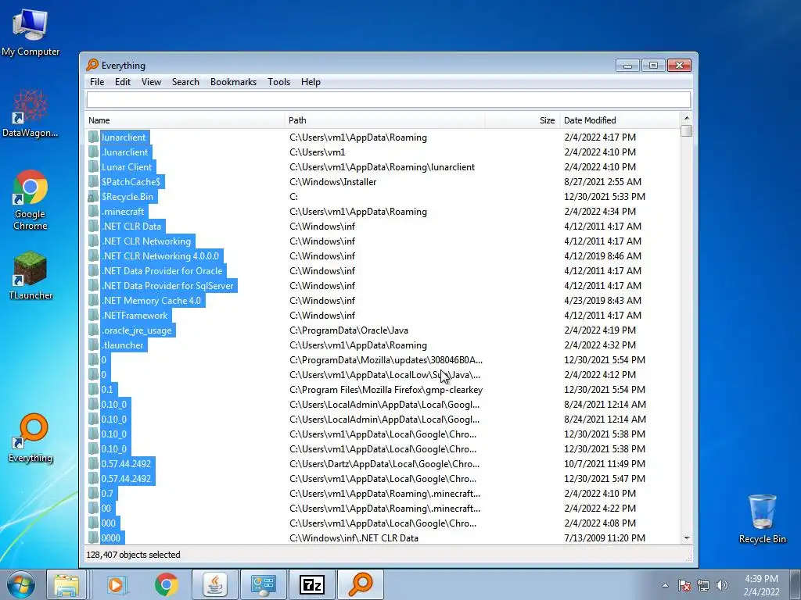Screen dimensions: 801x600
Task: Open the My Computer desktop icon
Action: (31, 31)
